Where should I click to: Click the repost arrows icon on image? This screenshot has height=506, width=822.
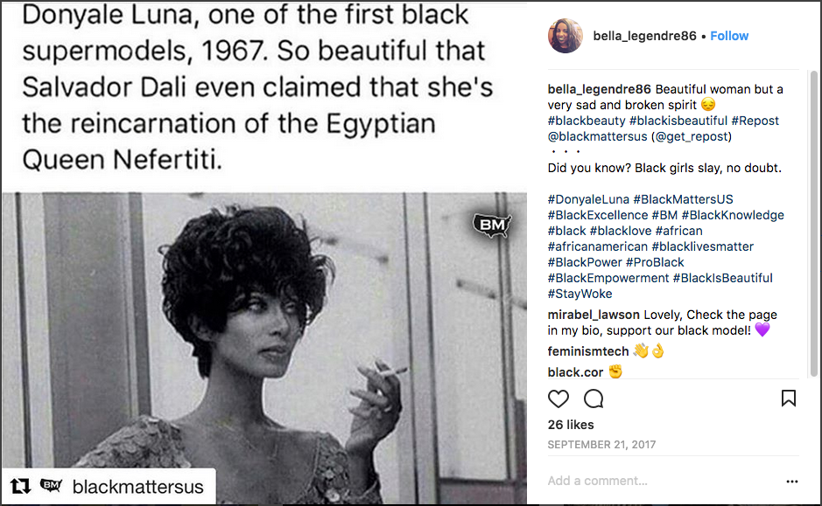tap(20, 486)
